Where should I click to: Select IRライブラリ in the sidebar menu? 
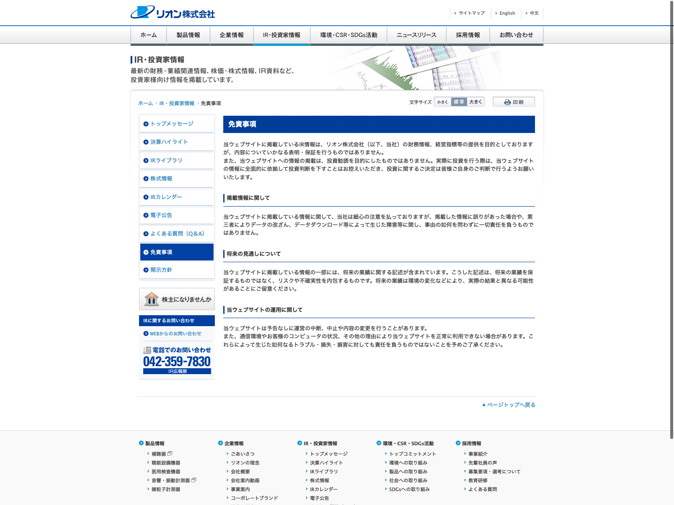pyautogui.click(x=166, y=160)
